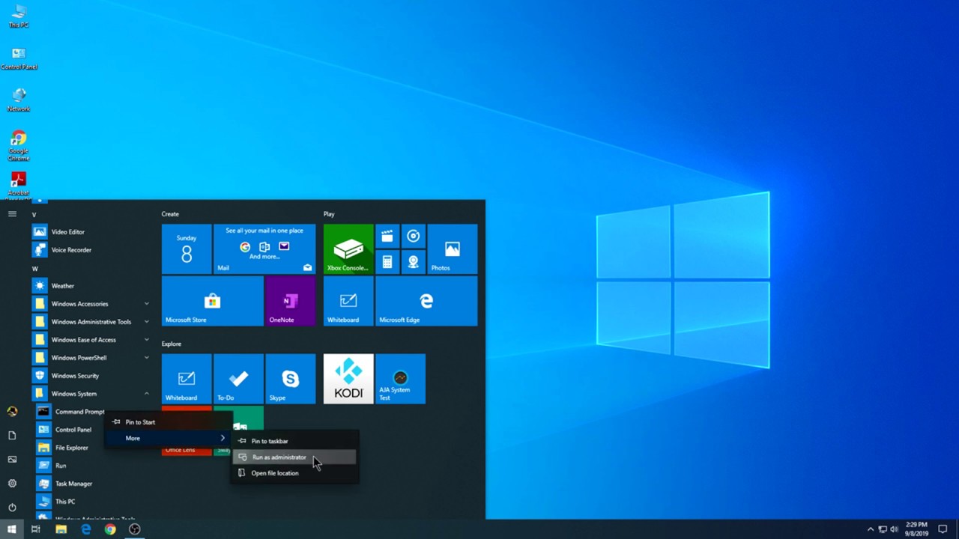959x539 pixels.
Task: Open Google Chrome from the taskbar
Action: [x=110, y=529]
